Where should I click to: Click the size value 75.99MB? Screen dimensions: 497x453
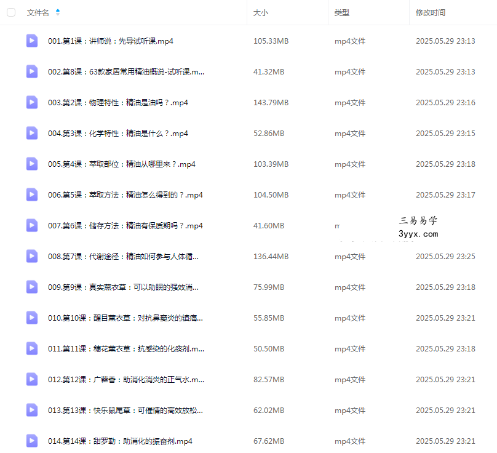(x=269, y=287)
